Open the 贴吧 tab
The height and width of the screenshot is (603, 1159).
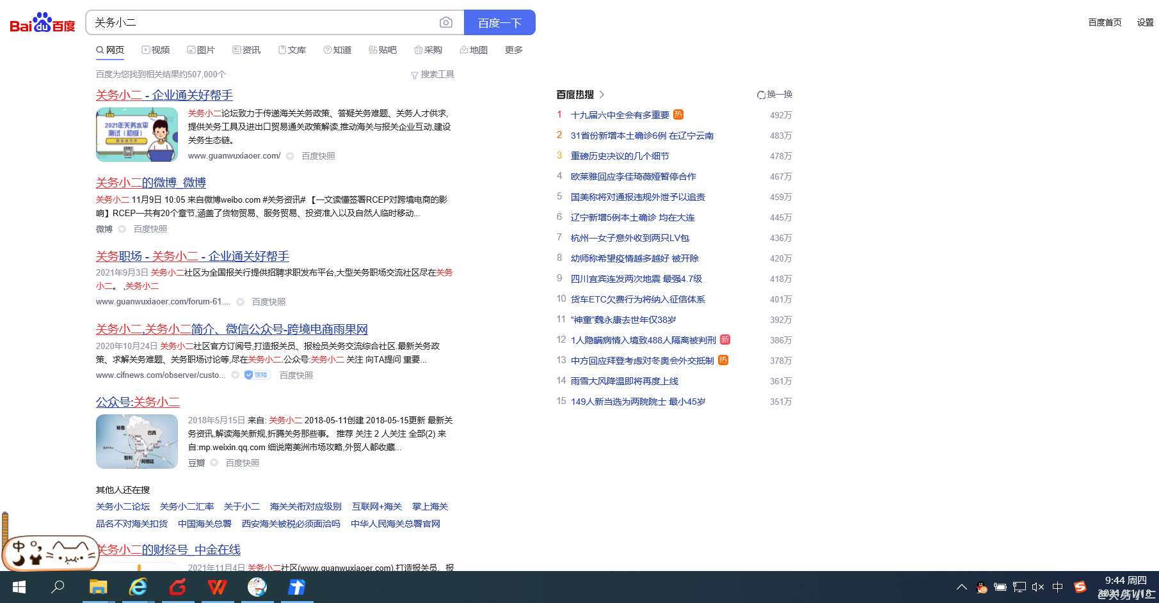(x=383, y=50)
